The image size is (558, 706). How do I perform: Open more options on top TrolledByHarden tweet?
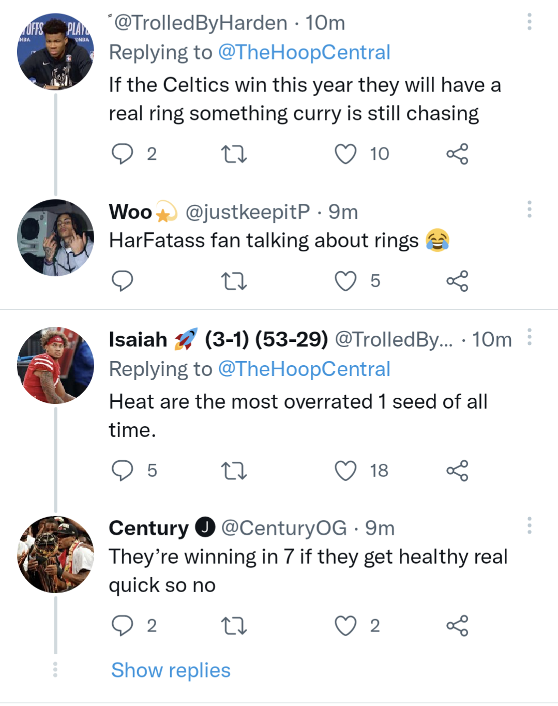coord(529,22)
